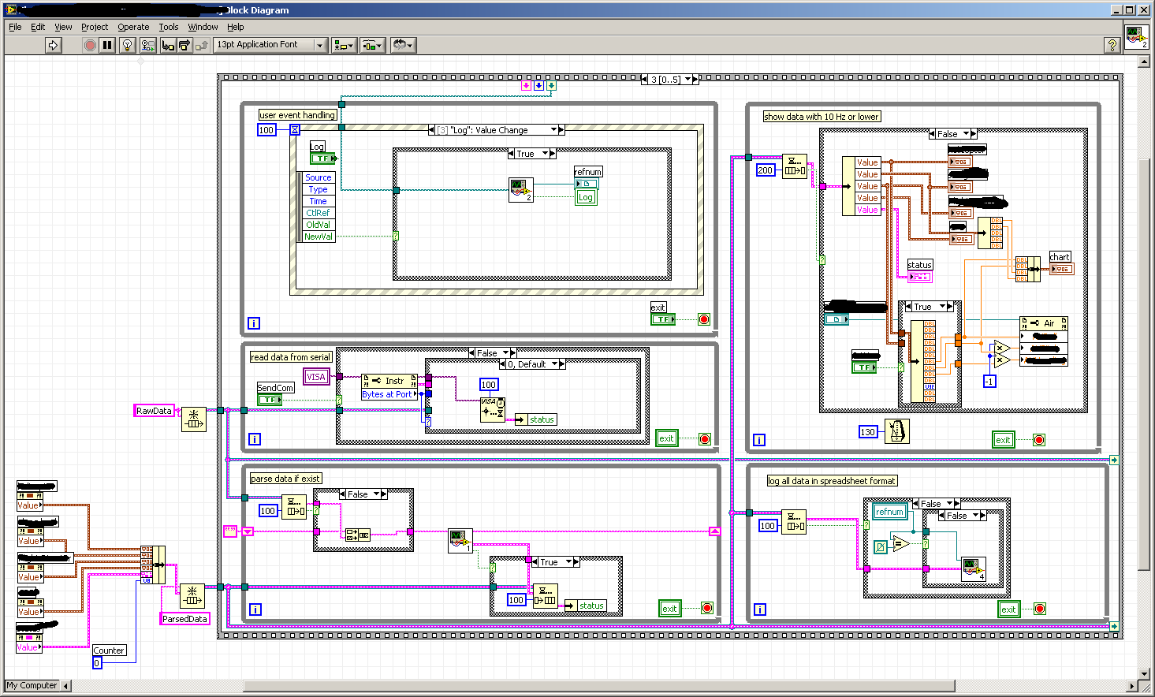Click the Pause execution button
1155x697 pixels.
tap(107, 45)
